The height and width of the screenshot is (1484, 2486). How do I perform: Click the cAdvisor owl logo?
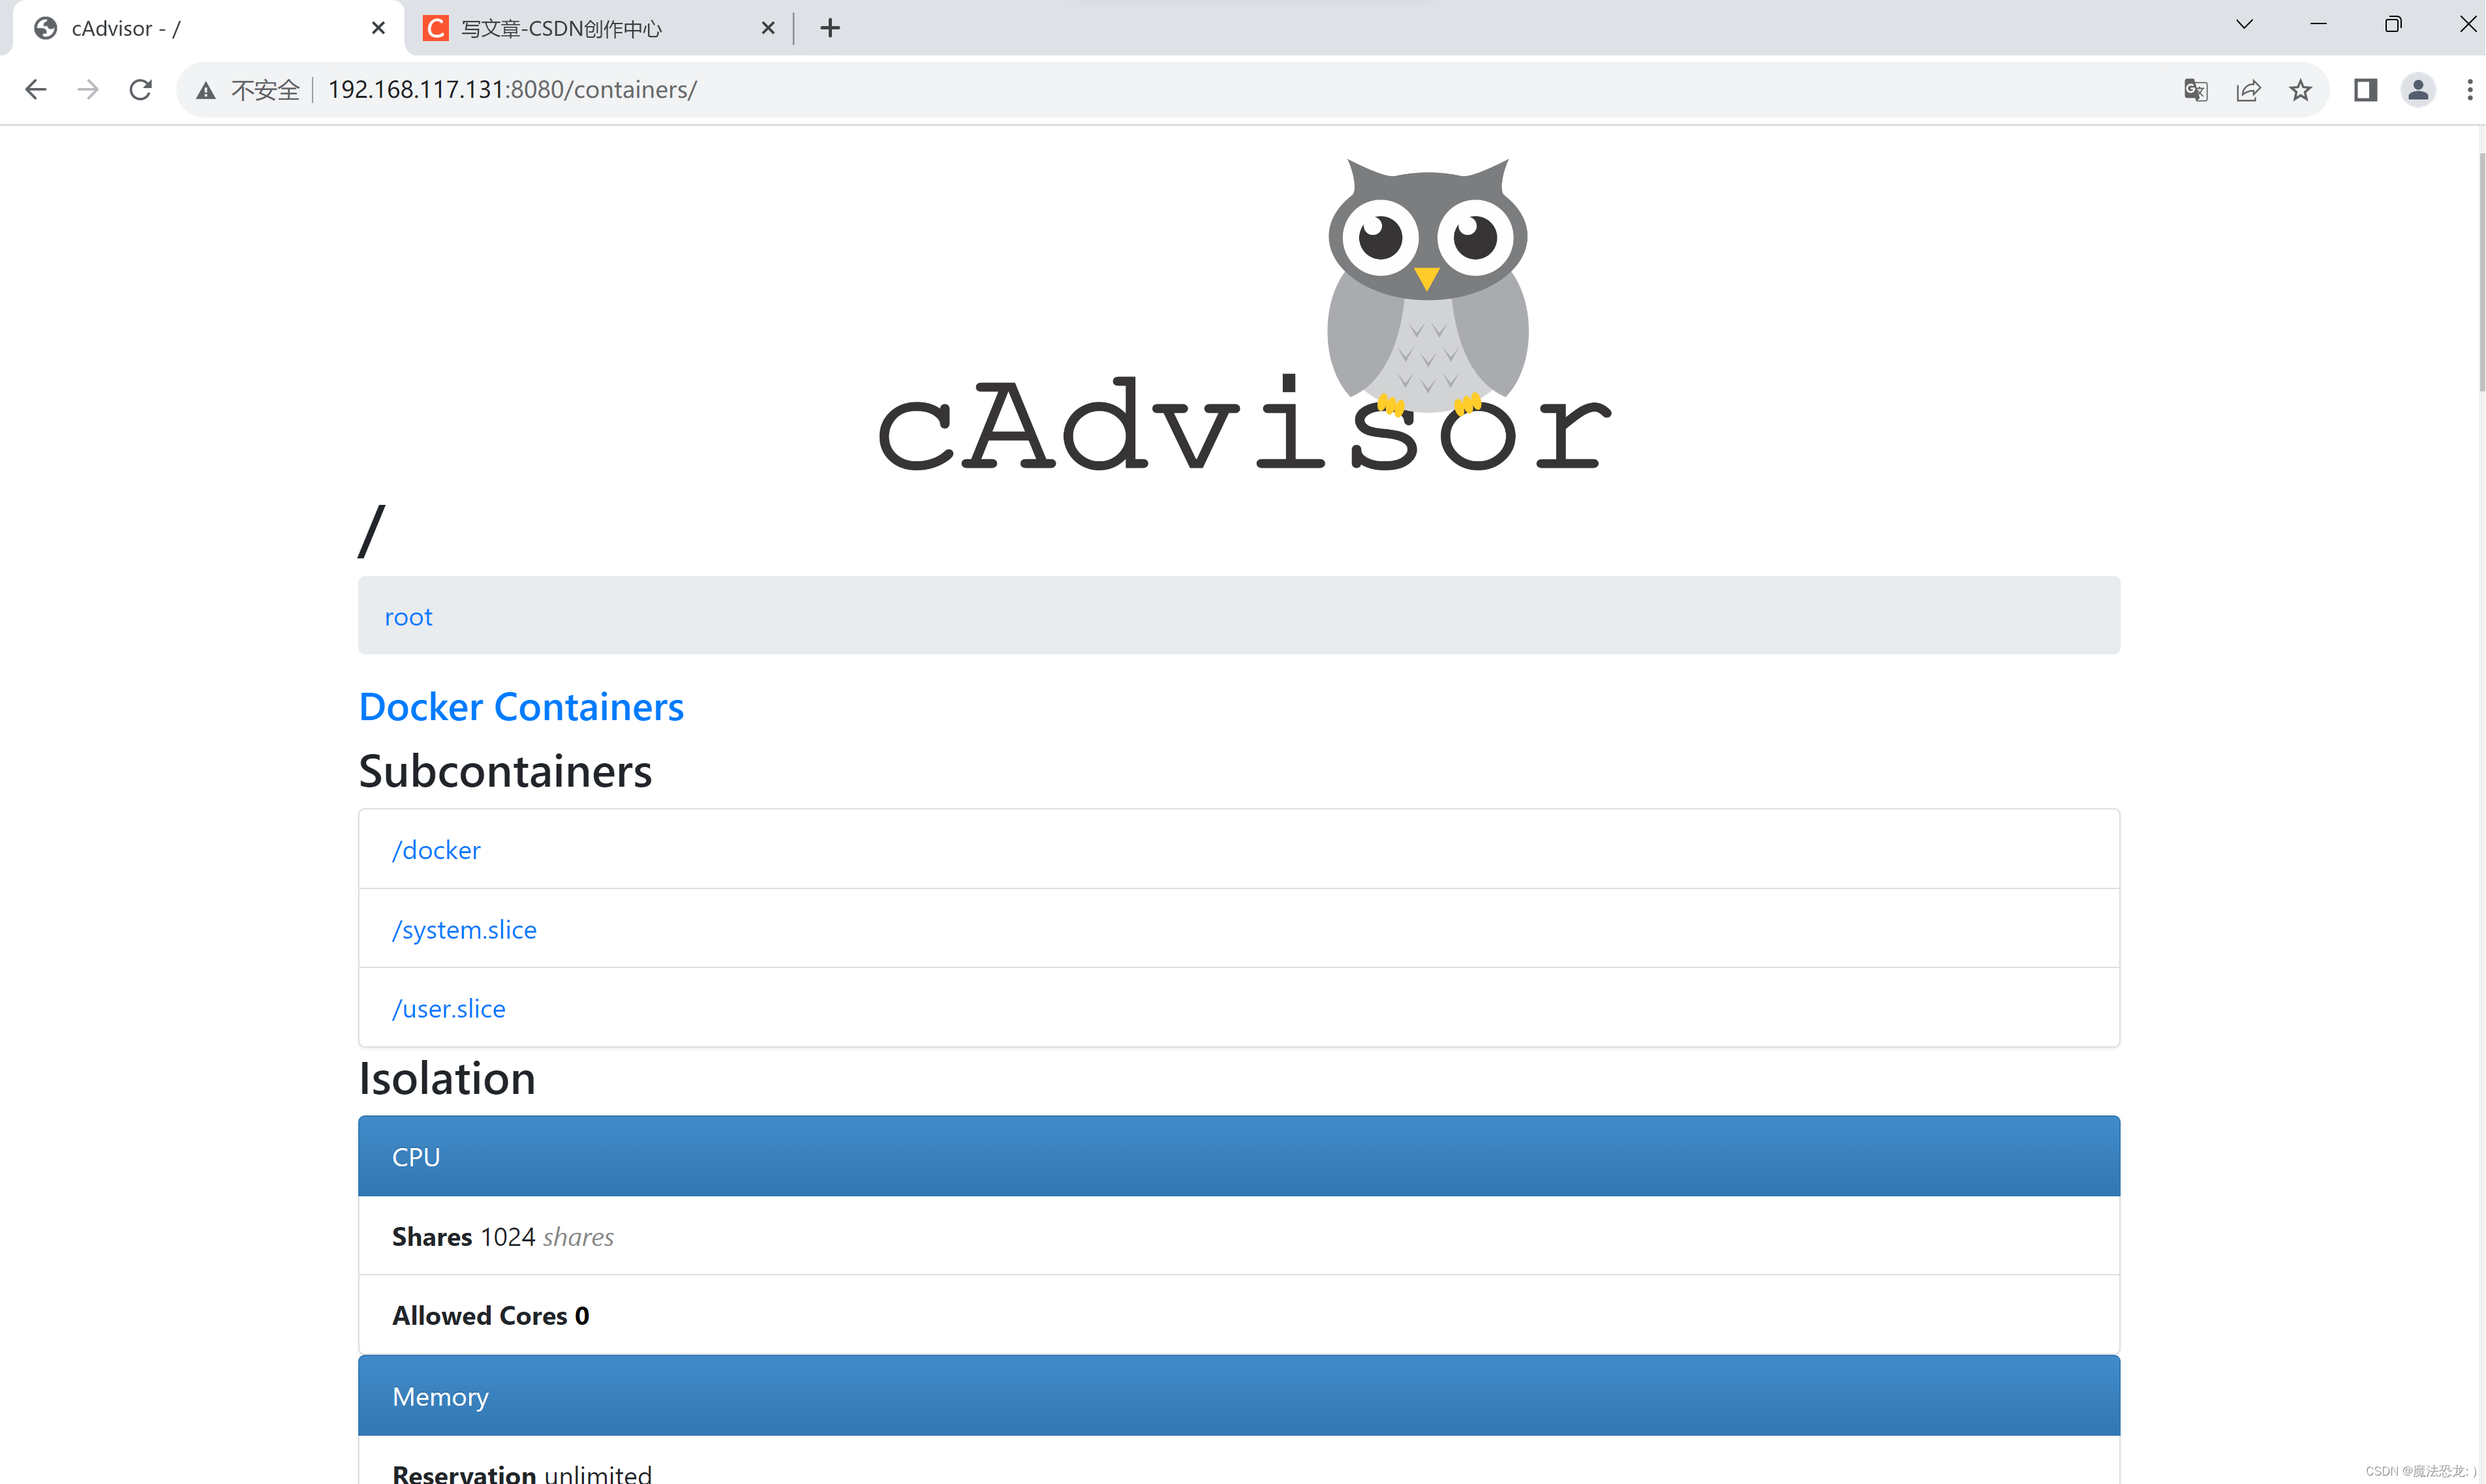click(x=1245, y=315)
